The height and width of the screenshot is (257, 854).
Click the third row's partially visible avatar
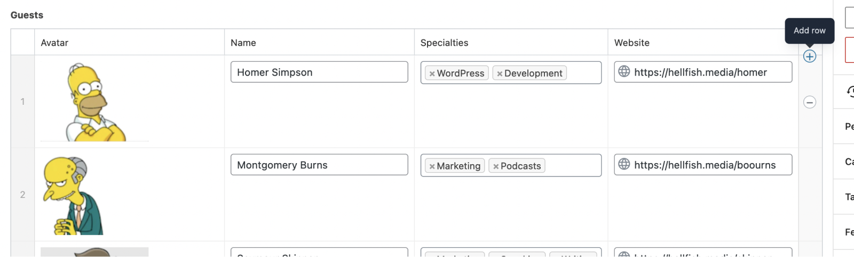[94, 252]
